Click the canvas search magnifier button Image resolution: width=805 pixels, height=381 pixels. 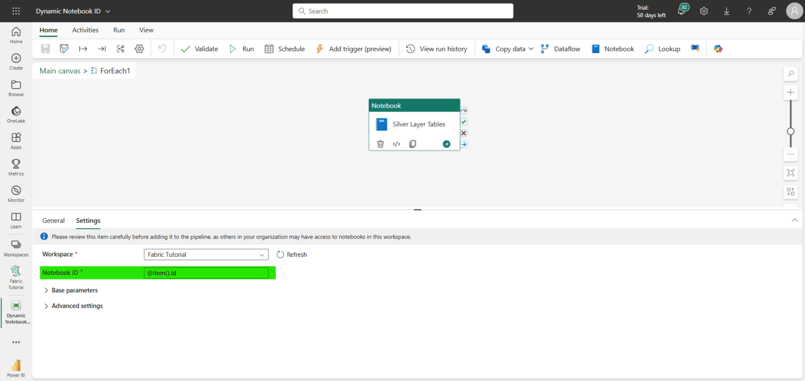click(x=790, y=74)
